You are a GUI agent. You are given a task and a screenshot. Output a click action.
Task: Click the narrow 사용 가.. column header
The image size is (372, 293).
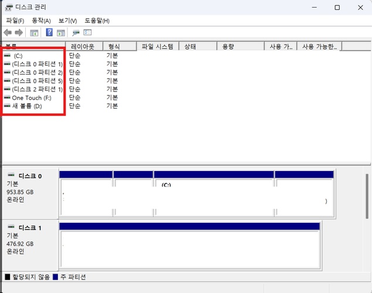coord(280,46)
